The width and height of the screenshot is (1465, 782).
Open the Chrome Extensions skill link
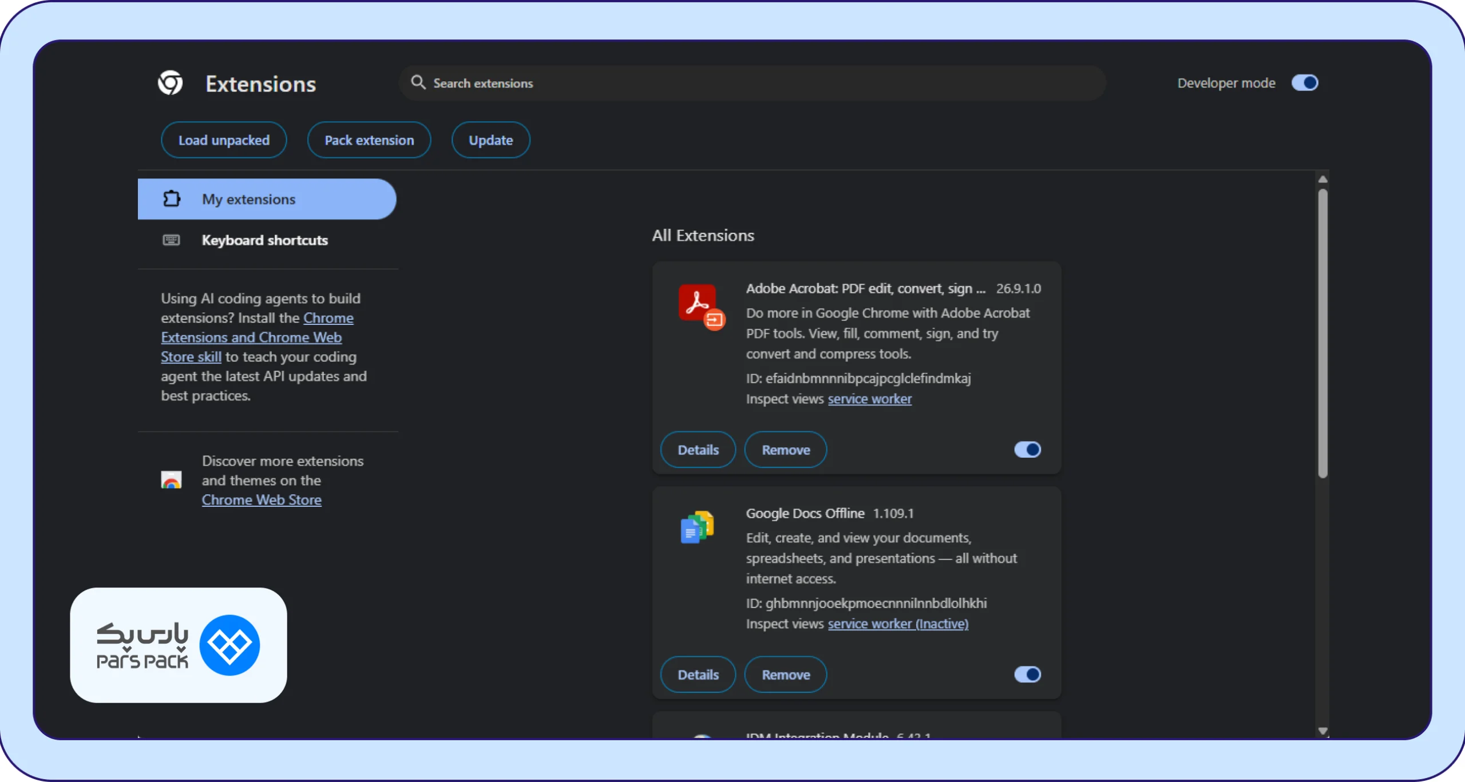(251, 338)
